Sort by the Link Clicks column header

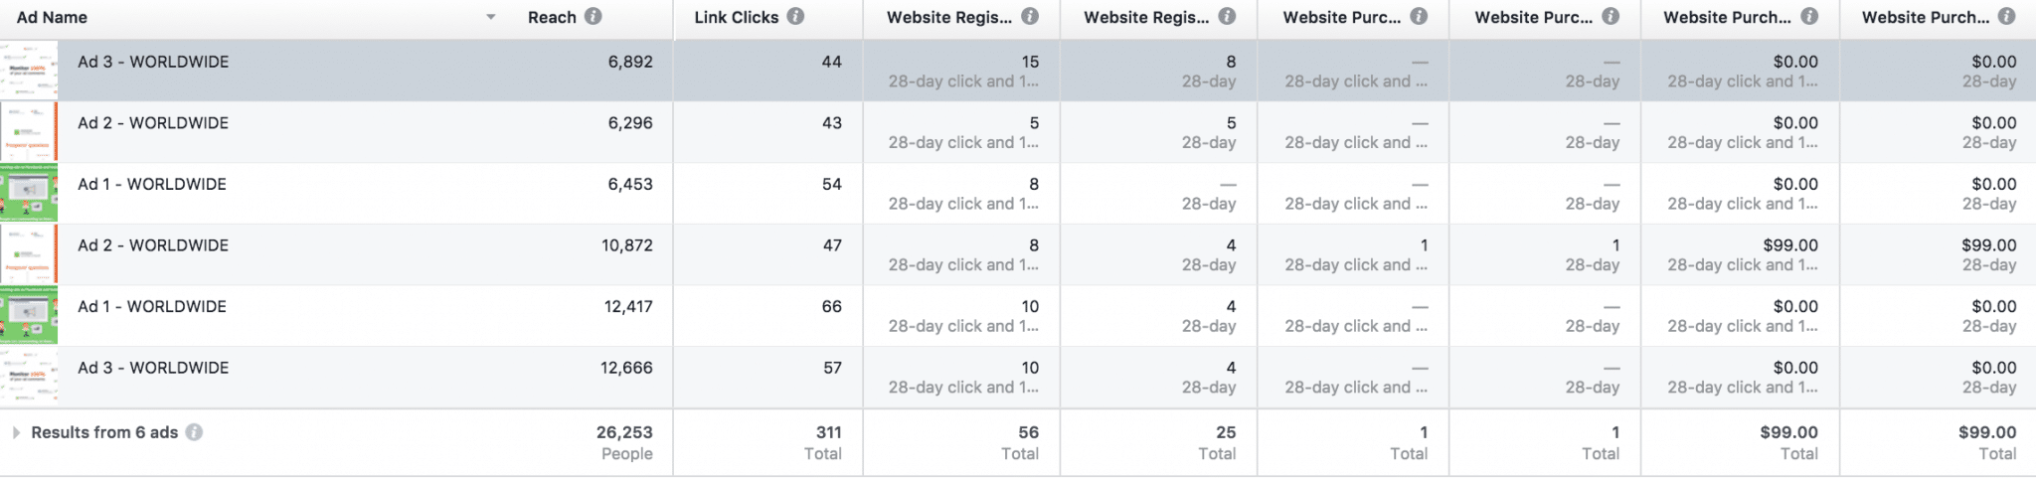736,17
